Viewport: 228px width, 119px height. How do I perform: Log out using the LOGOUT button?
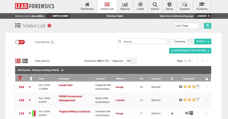click(203, 16)
